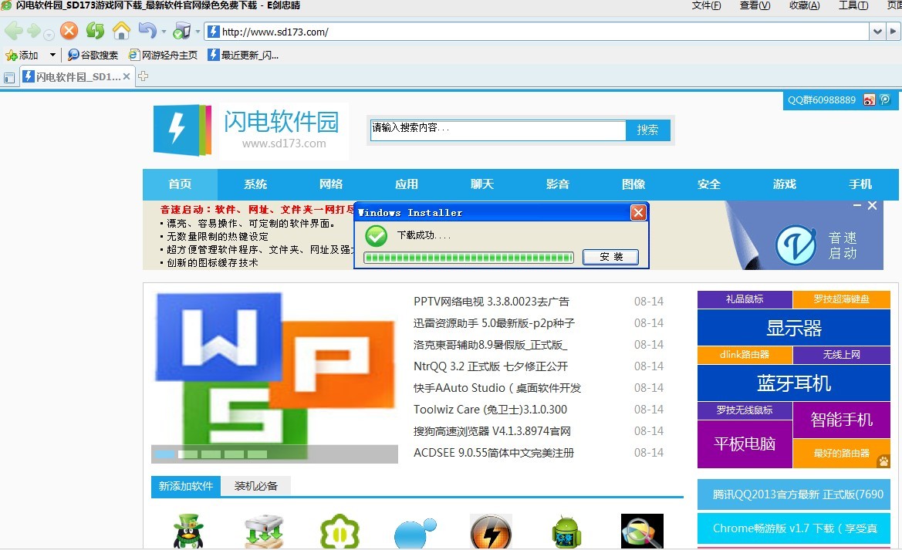Close the 闪电软件园_SD1... tab
Screen dimensions: 902x550
(127, 76)
